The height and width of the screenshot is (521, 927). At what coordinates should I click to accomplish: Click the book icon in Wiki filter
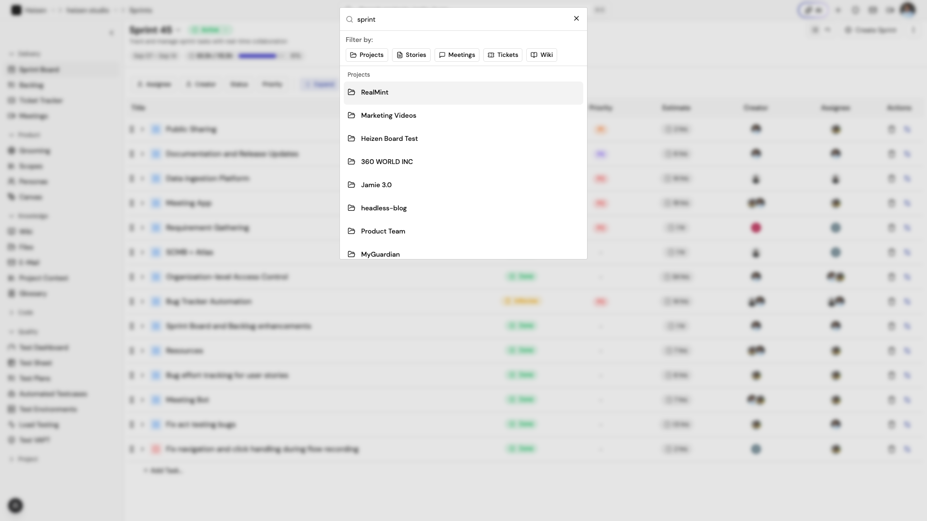[x=534, y=55]
